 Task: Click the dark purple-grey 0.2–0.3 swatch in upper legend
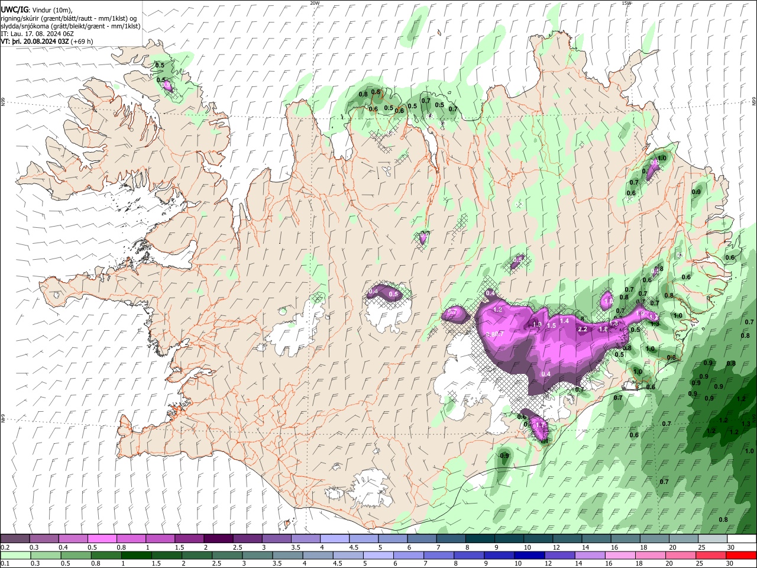(x=15, y=538)
